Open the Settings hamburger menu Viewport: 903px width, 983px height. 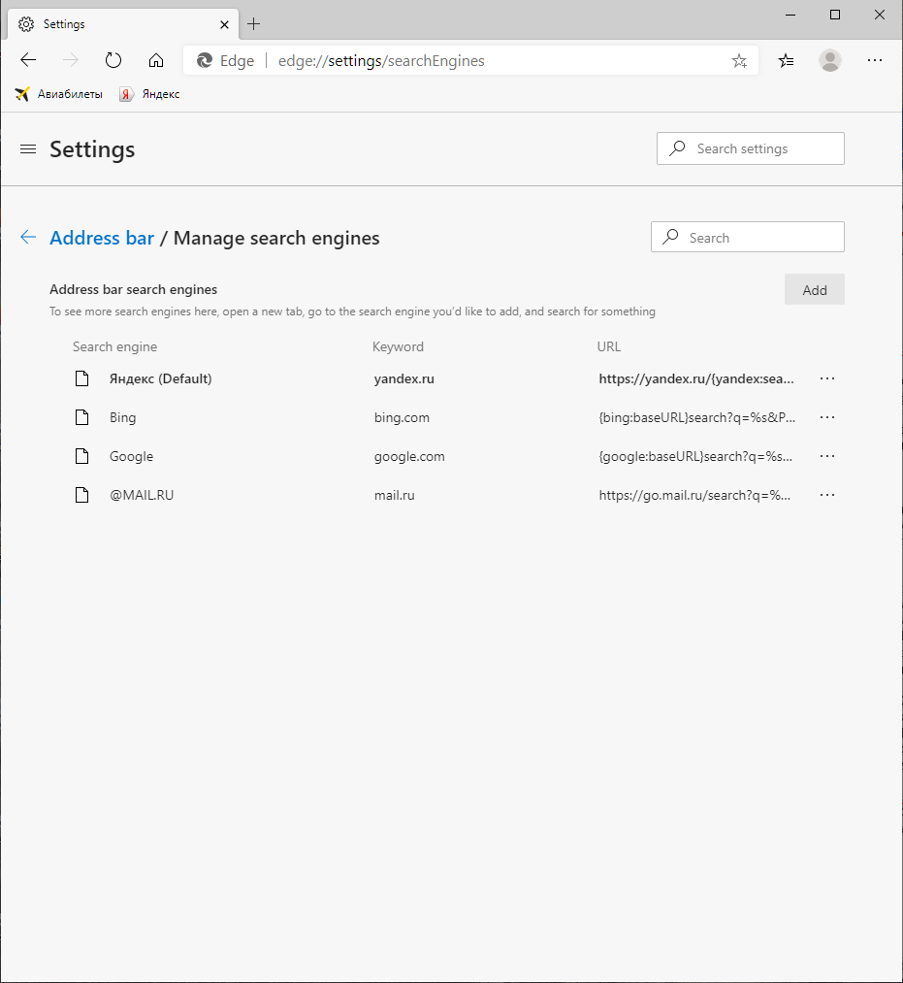click(x=28, y=149)
